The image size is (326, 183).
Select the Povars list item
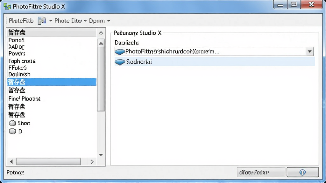[x=17, y=53]
